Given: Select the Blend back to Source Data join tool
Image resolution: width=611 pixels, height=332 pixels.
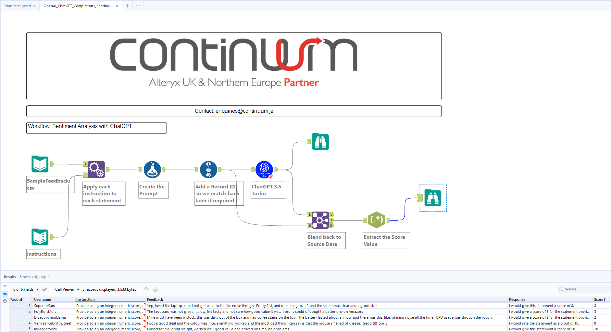Looking at the screenshot, I should [320, 220].
